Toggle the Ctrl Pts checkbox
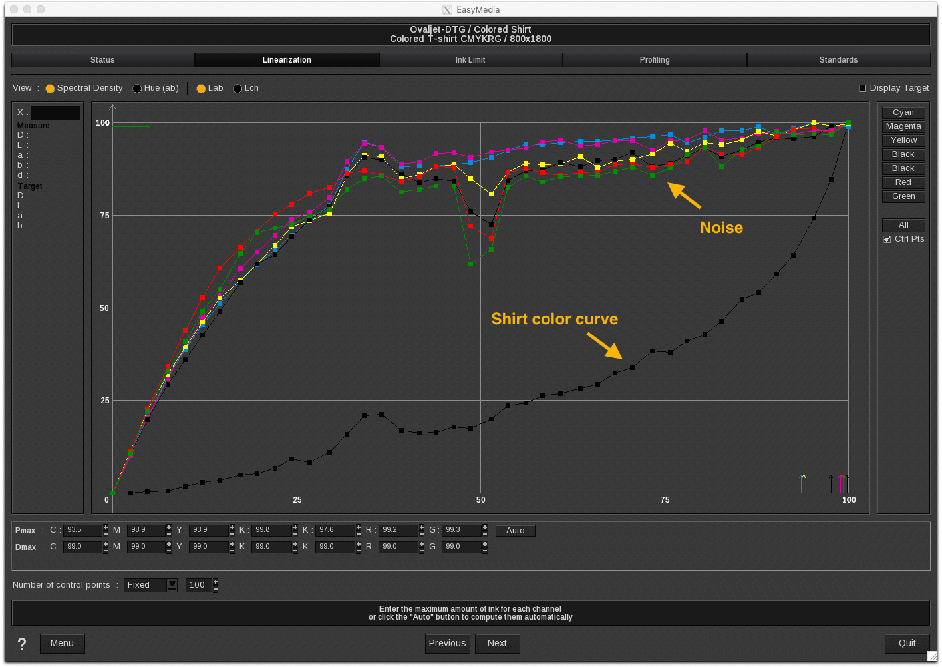The height and width of the screenshot is (667, 942). tap(887, 240)
